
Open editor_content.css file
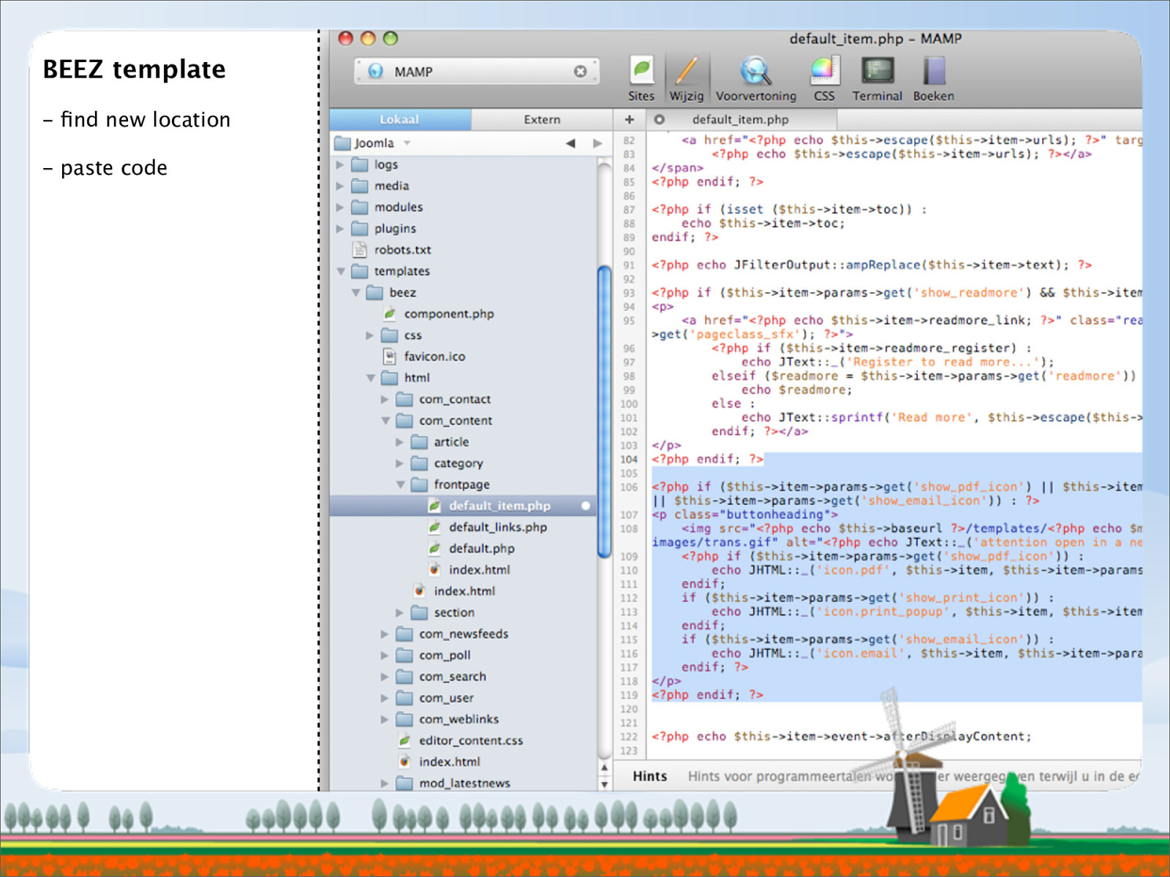[470, 740]
